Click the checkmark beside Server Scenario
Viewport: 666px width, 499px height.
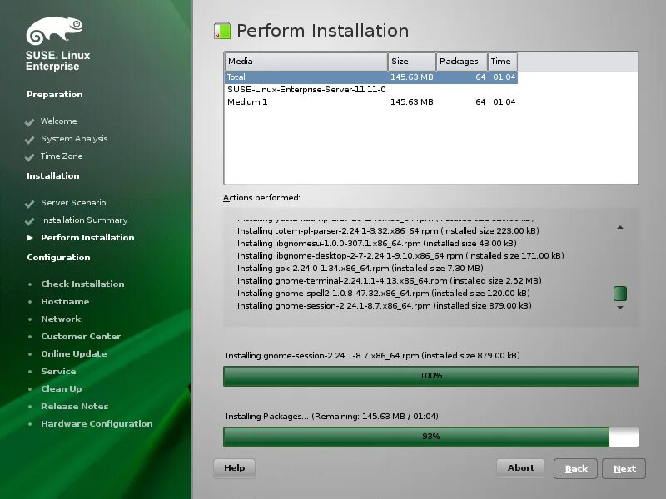(x=29, y=204)
